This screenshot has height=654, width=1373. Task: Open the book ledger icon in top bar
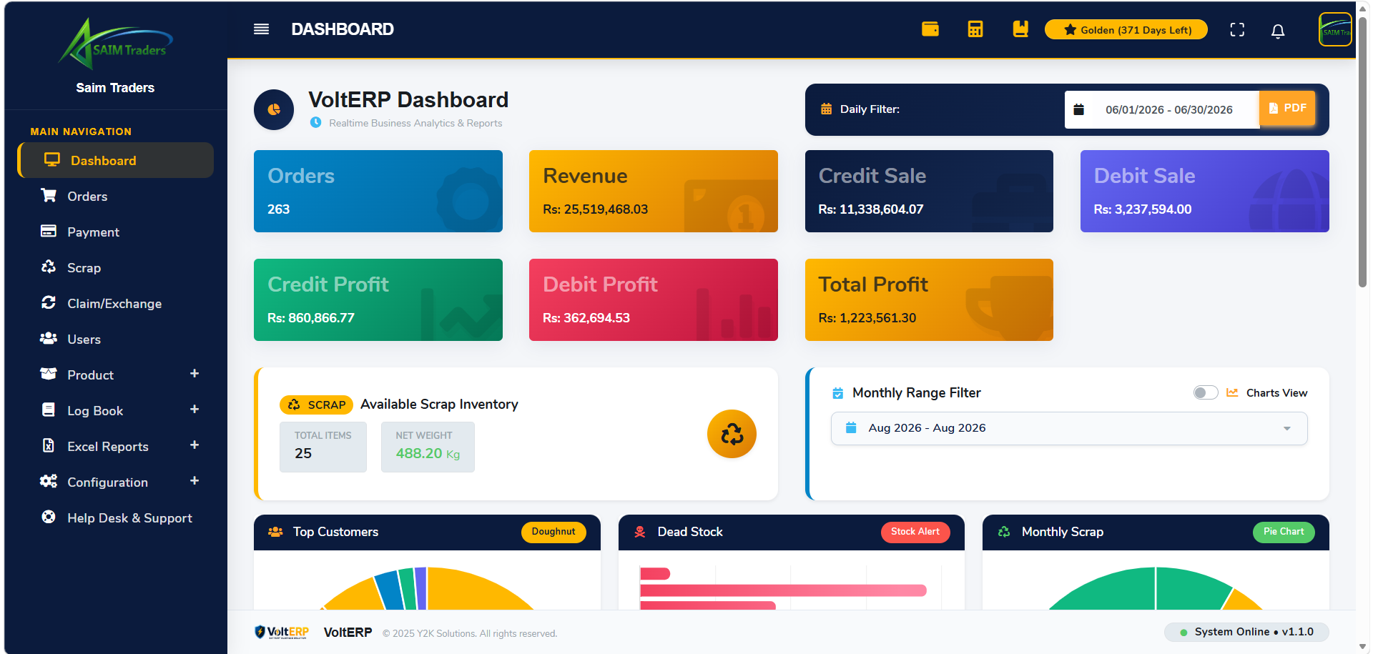[1020, 29]
